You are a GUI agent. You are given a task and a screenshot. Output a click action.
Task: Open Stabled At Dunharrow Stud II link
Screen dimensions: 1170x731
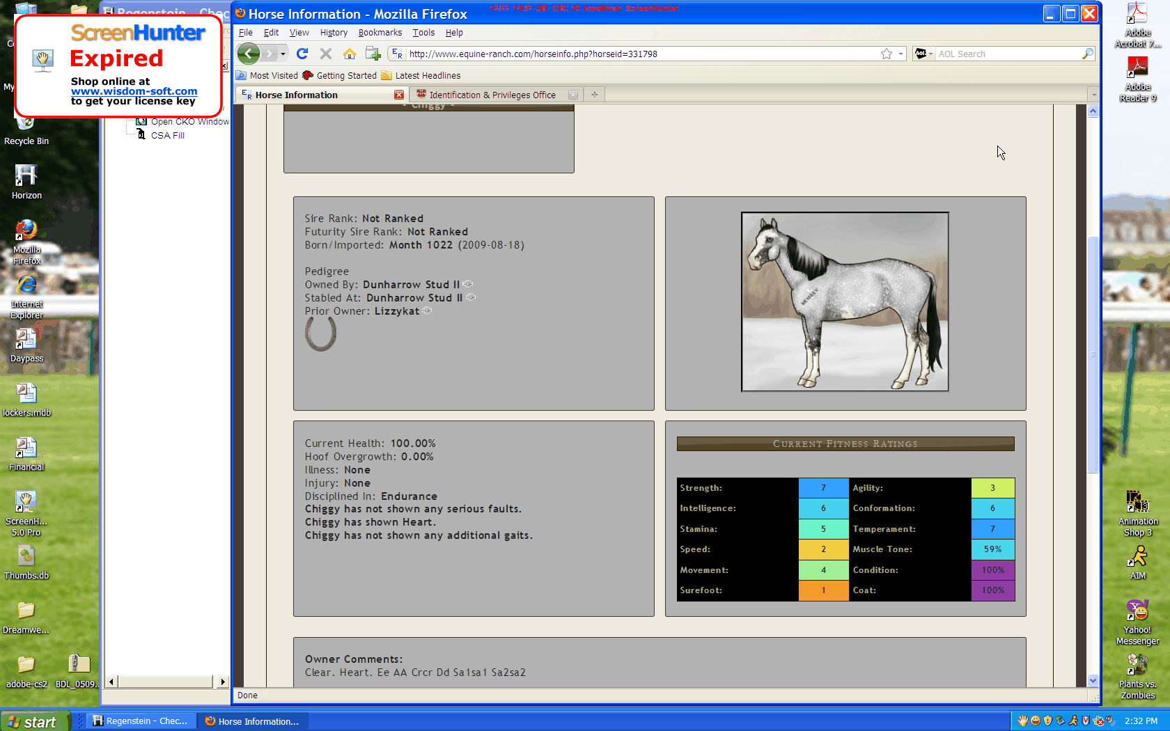[414, 298]
